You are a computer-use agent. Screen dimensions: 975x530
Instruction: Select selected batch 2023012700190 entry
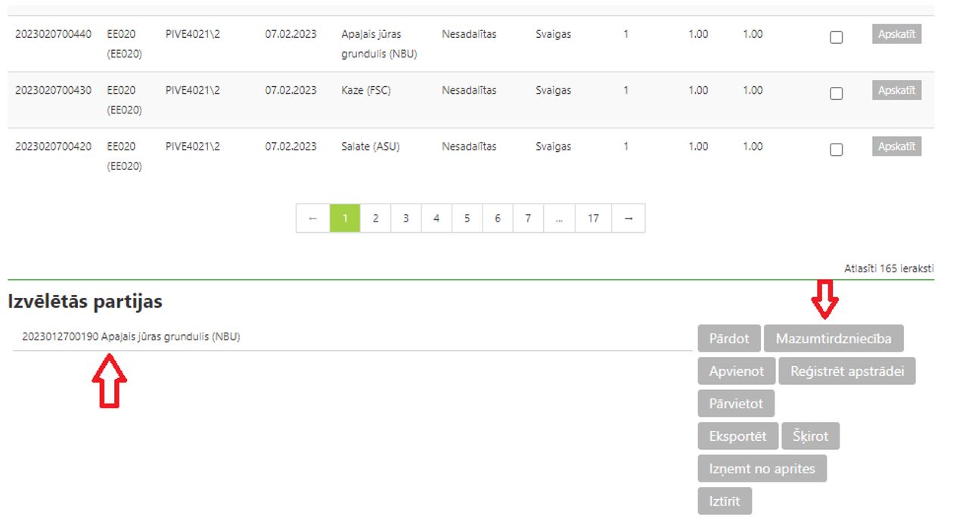click(131, 337)
